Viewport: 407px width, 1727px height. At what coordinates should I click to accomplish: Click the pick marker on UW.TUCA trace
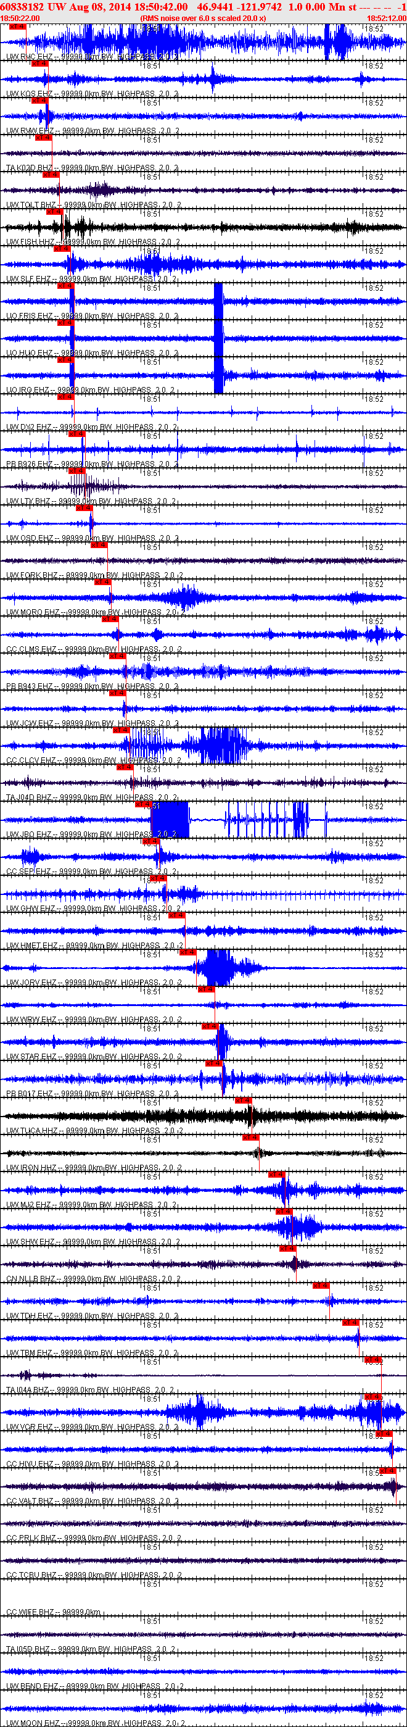(x=242, y=1101)
